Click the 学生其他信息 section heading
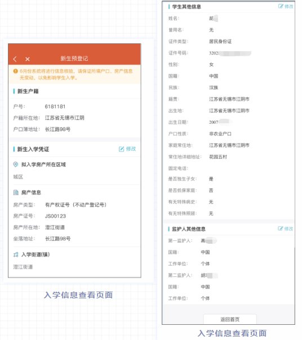This screenshot has width=302, height=340. (186, 7)
